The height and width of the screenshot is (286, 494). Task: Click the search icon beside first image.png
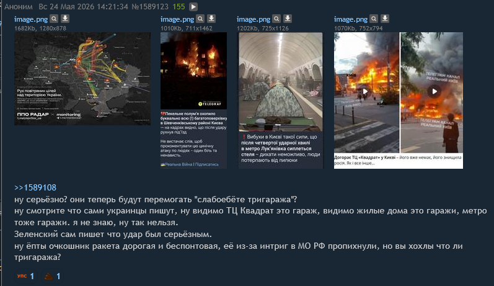54,19
